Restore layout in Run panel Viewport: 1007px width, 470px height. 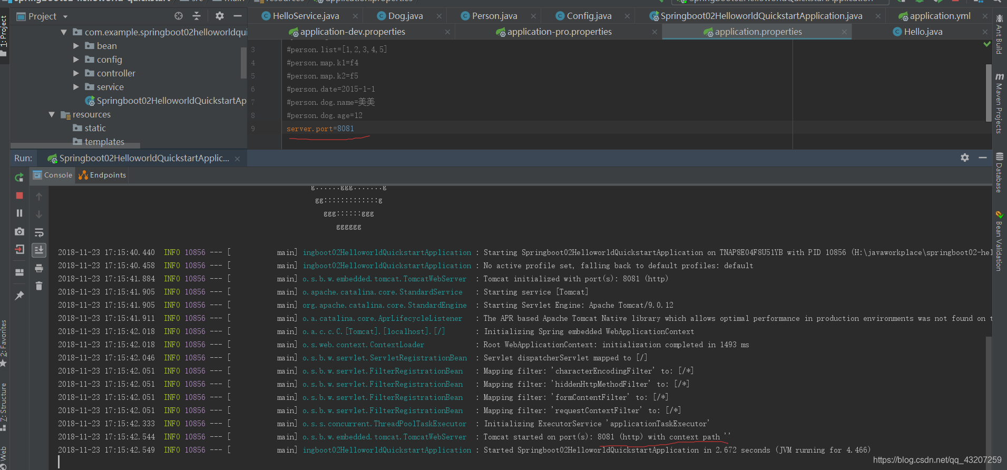(x=19, y=272)
